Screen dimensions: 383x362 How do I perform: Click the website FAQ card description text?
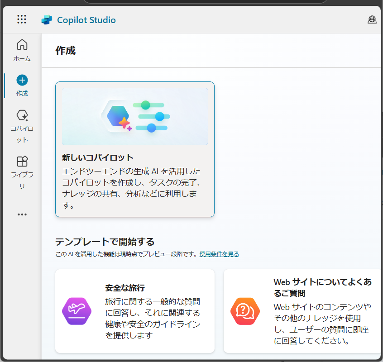point(322,324)
